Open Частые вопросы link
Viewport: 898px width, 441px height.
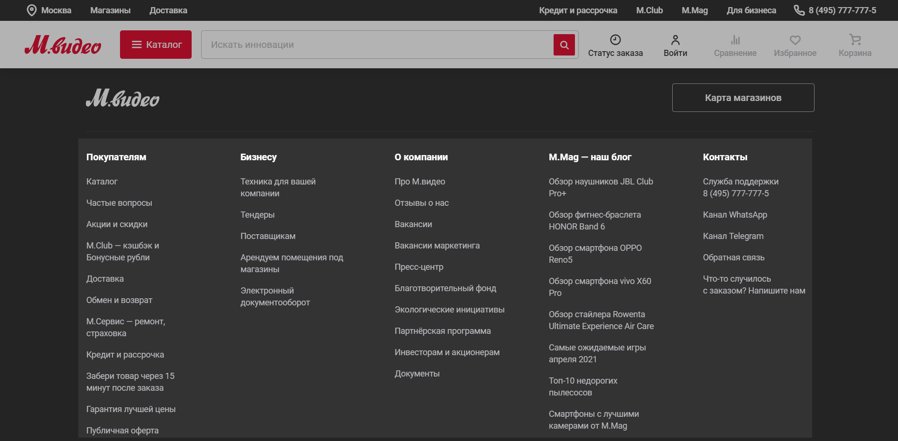pos(119,203)
